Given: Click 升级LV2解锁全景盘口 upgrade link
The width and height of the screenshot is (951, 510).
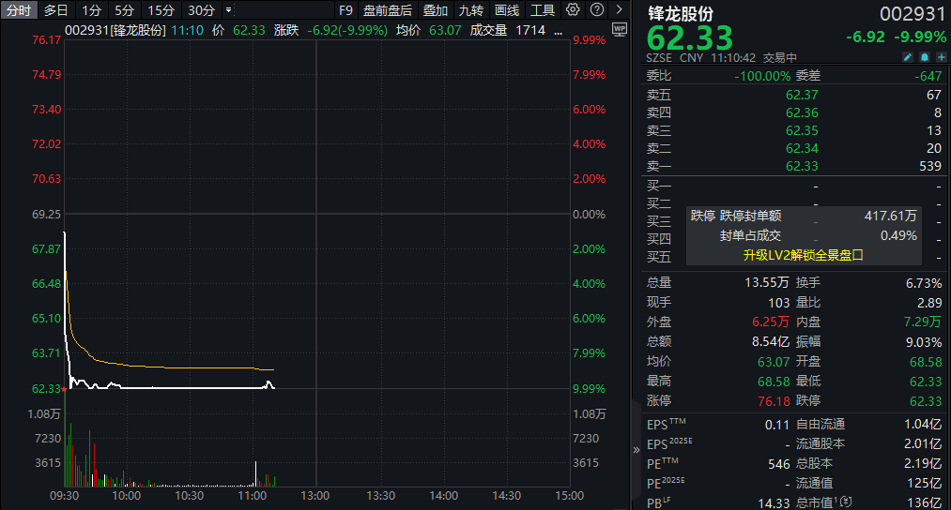Looking at the screenshot, I should (803, 255).
